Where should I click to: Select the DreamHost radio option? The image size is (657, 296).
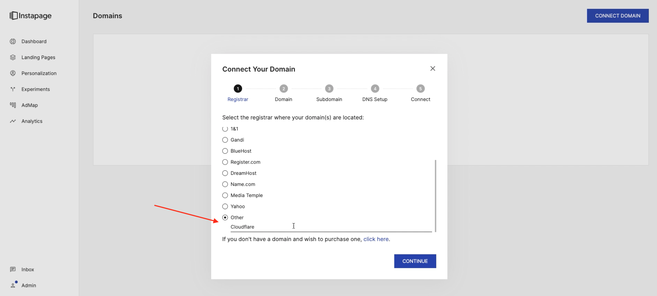[225, 173]
